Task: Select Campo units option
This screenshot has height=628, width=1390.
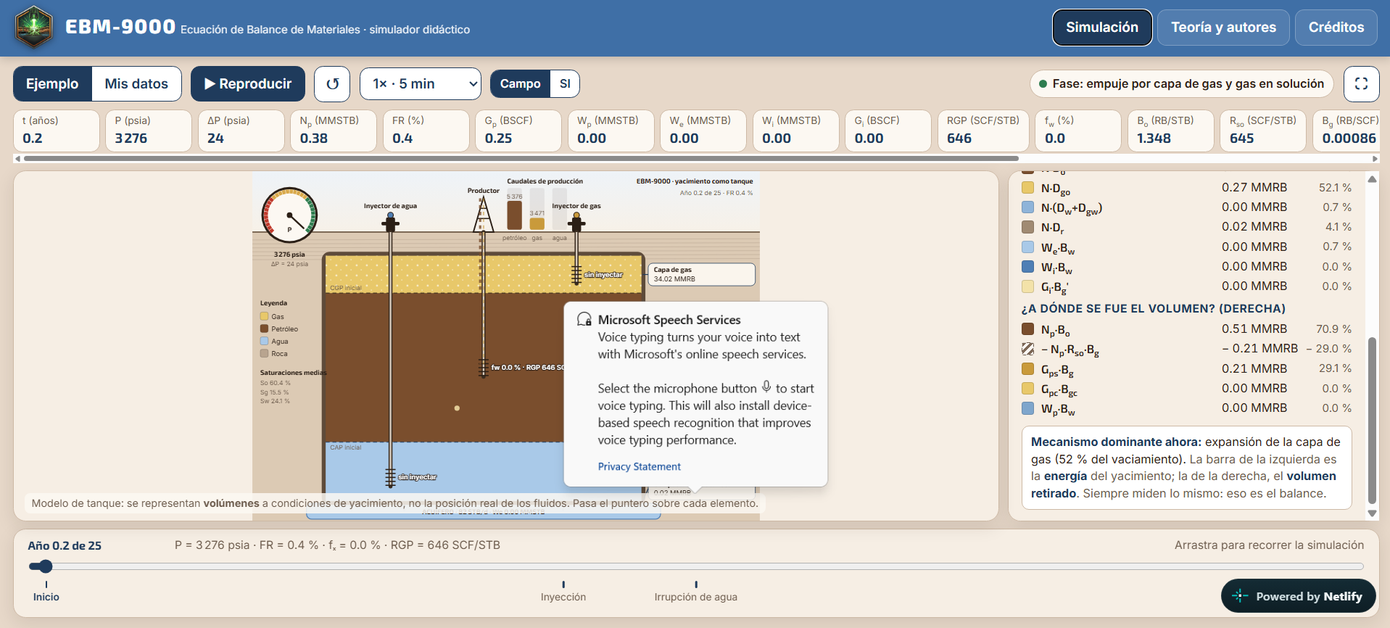Action: pyautogui.click(x=520, y=84)
